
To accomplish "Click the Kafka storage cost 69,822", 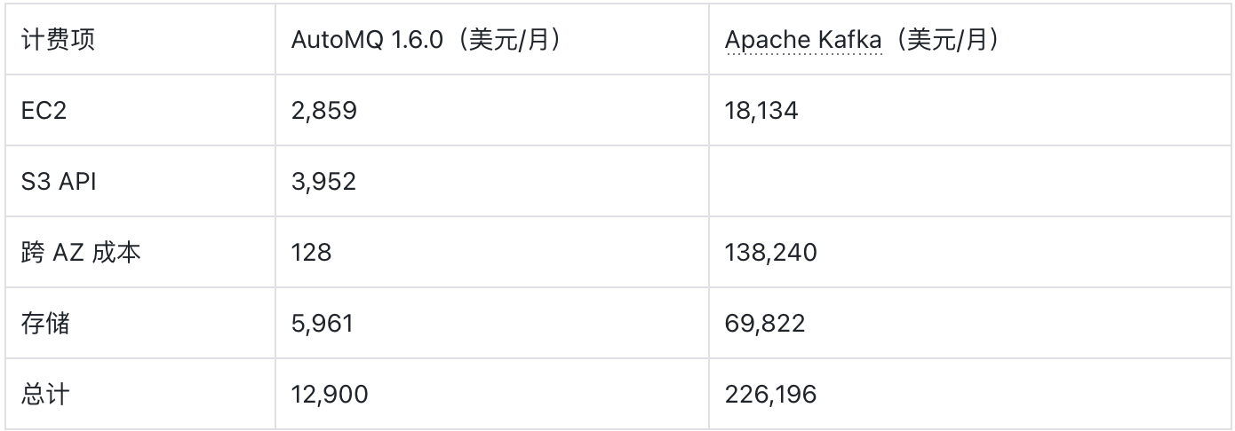I will tap(765, 324).
